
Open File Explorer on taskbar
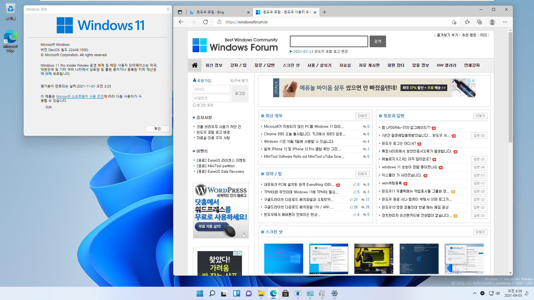click(261, 293)
